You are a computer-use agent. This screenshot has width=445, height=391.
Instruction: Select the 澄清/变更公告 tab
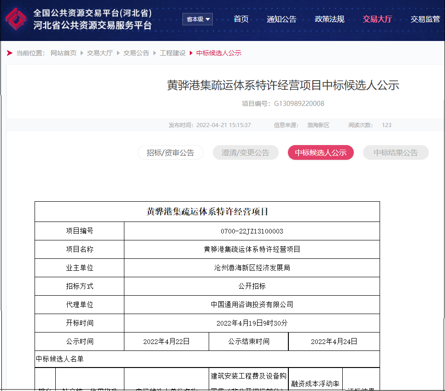(x=246, y=152)
